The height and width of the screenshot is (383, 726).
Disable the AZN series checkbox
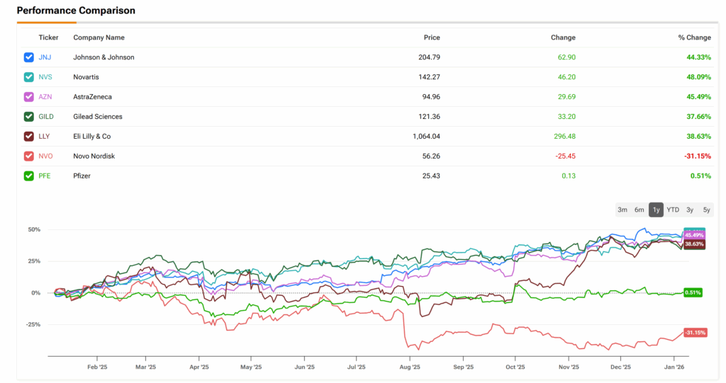28,97
